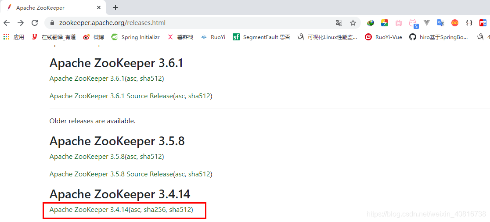Open the colorful lightning bolt extension
Screen dimensions: 490x222
(385, 23)
